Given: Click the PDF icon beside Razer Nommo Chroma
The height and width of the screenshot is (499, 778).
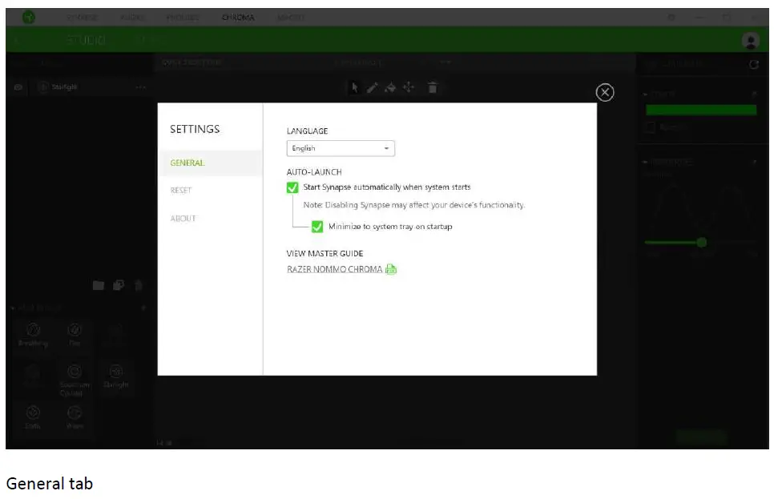Looking at the screenshot, I should coord(393,271).
